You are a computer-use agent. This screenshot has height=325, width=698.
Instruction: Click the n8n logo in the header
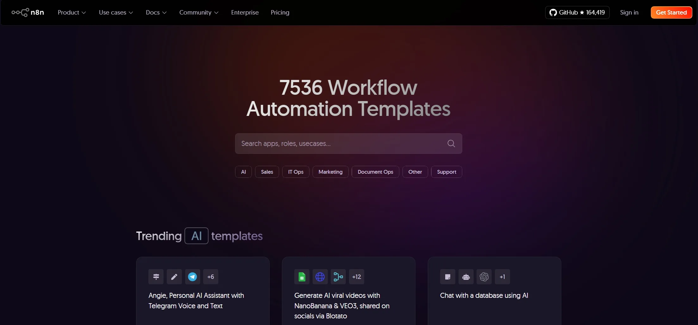pyautogui.click(x=28, y=12)
